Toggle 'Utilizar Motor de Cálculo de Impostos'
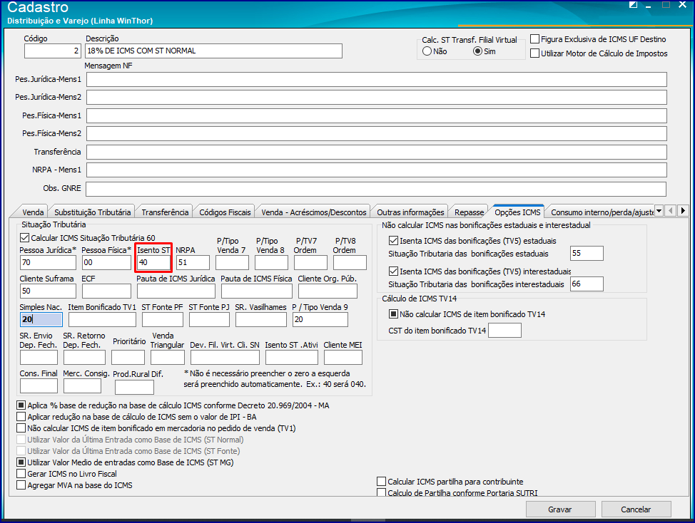This screenshot has height=523, width=695. click(x=535, y=53)
